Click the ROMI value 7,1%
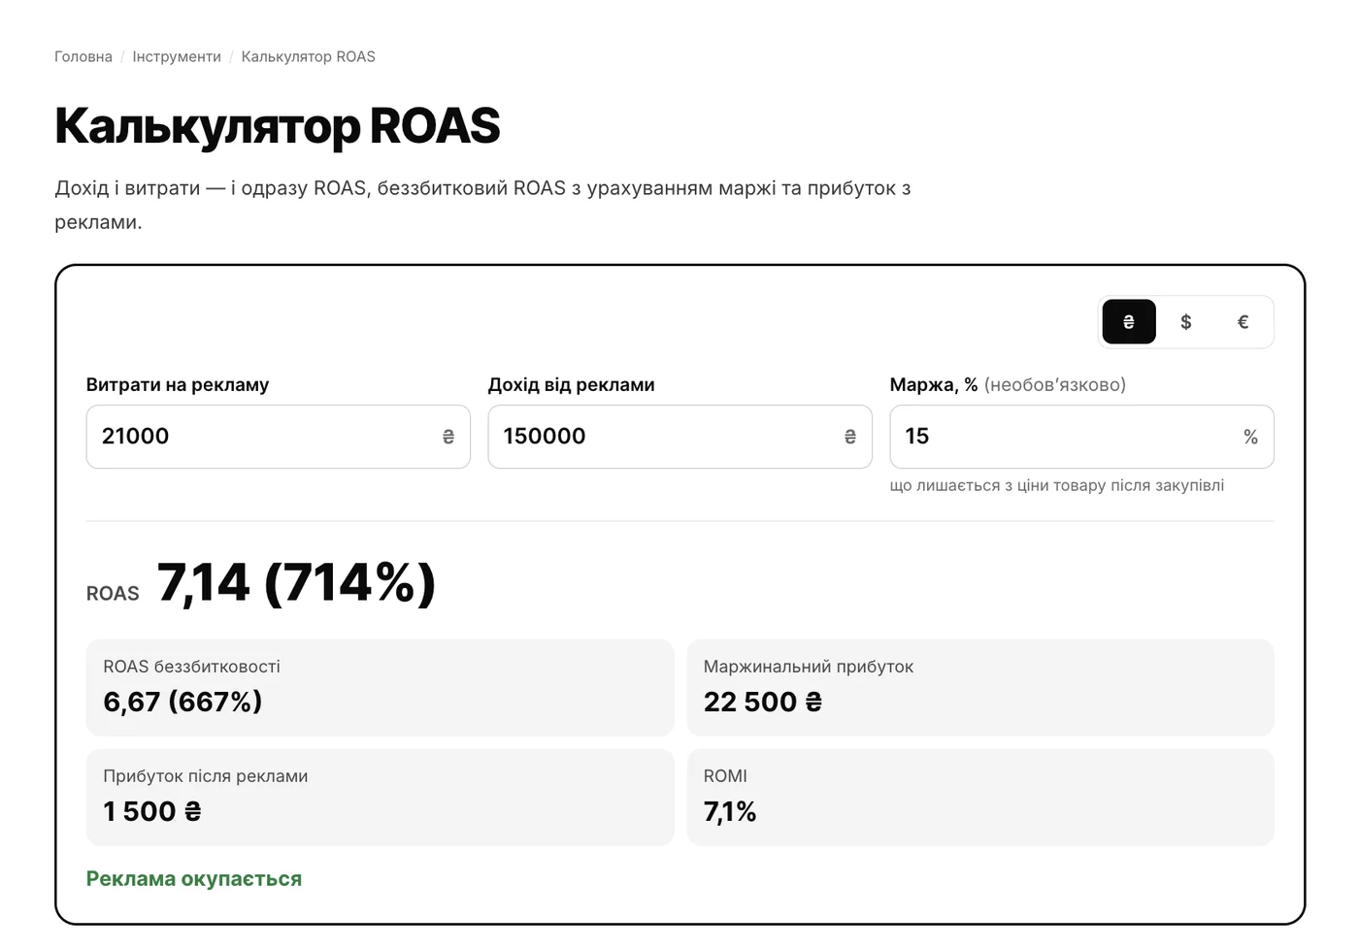This screenshot has height=949, width=1359. click(730, 811)
